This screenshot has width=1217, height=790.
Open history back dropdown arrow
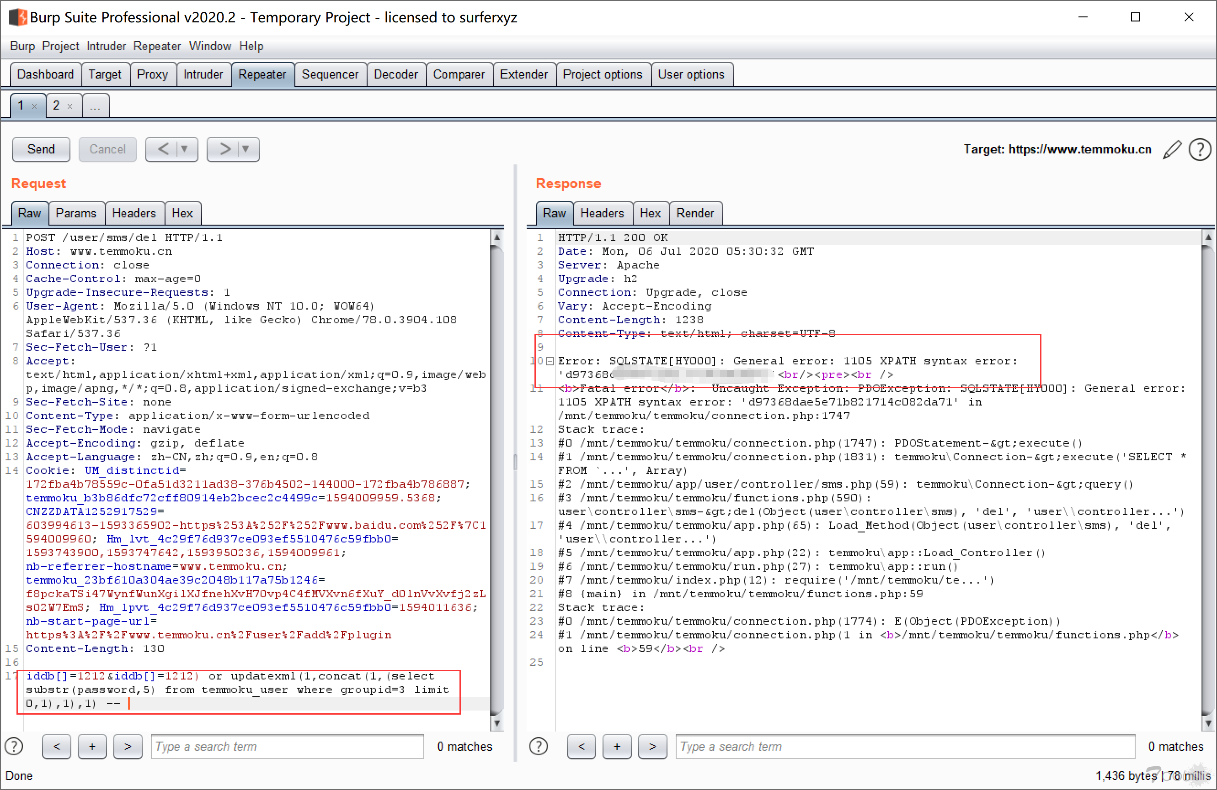click(x=185, y=149)
